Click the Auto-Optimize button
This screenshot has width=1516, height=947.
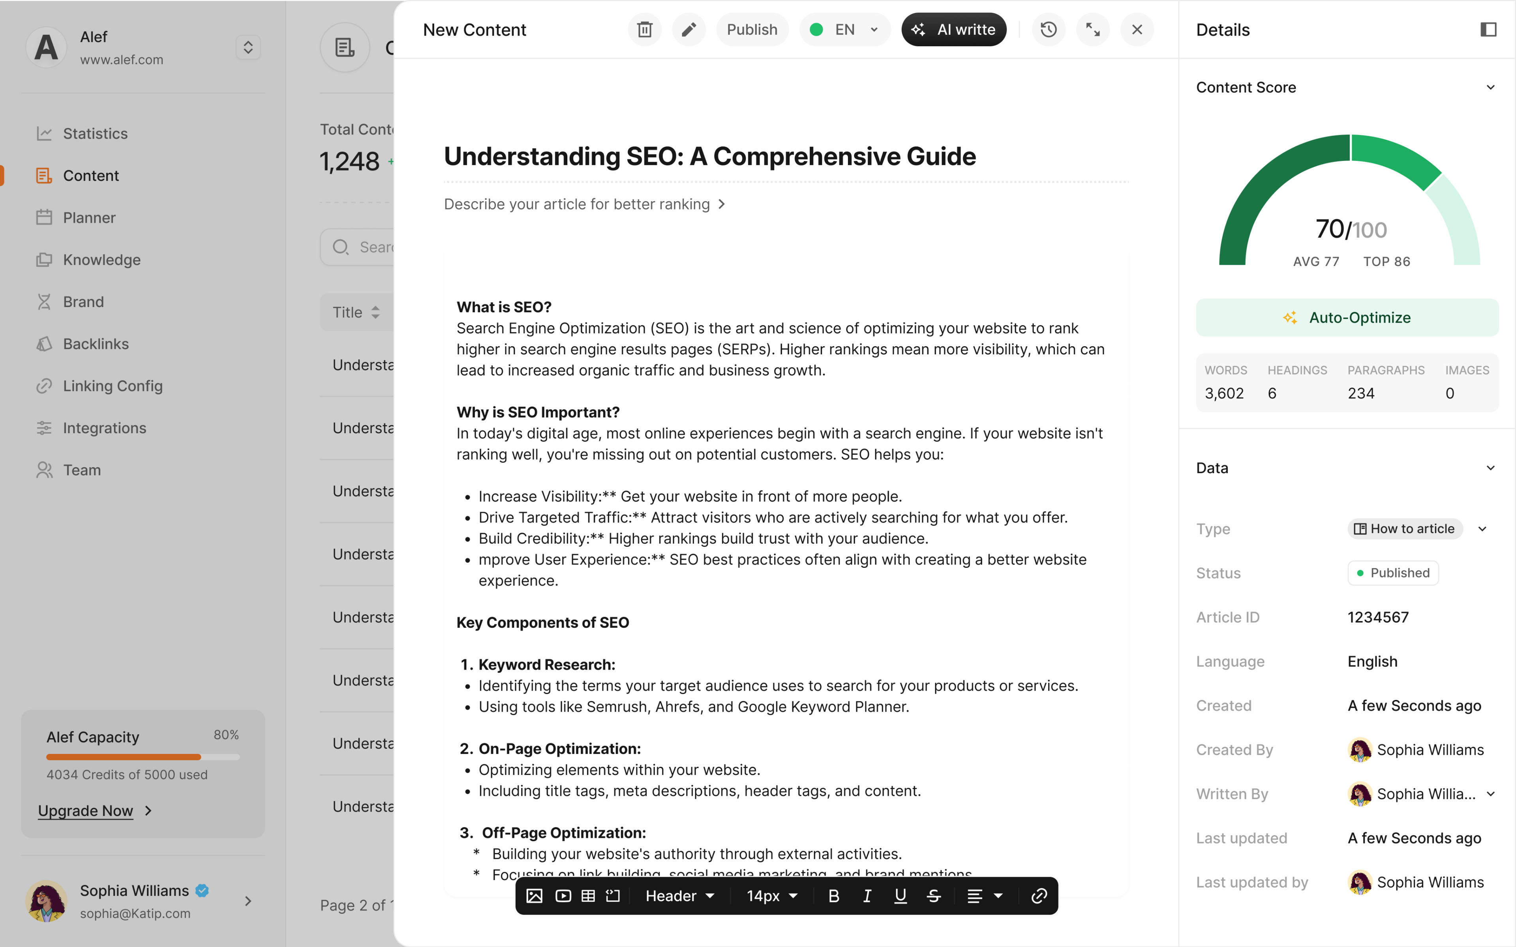tap(1347, 318)
